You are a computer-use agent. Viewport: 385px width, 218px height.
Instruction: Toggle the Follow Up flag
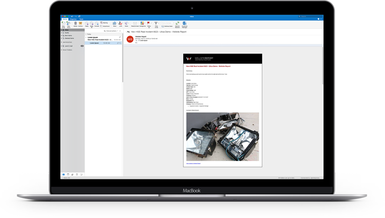[149, 23]
